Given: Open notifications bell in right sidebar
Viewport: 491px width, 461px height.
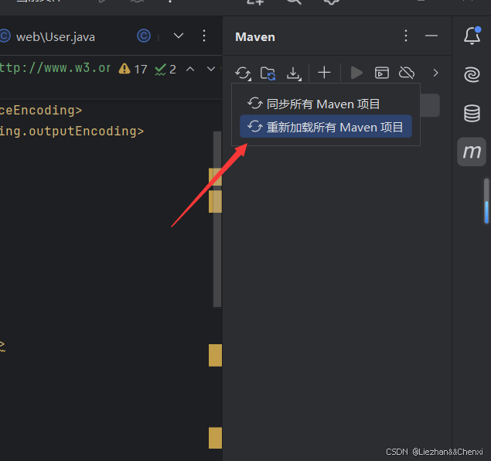Looking at the screenshot, I should coord(472,36).
